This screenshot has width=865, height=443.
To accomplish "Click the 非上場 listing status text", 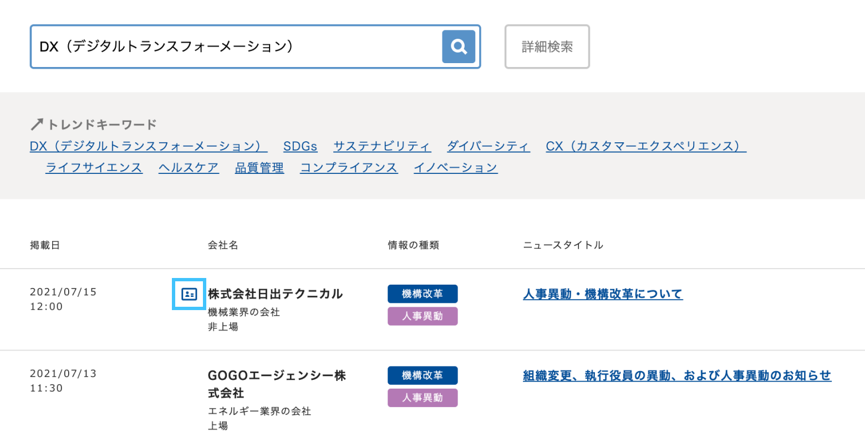I will tap(223, 327).
